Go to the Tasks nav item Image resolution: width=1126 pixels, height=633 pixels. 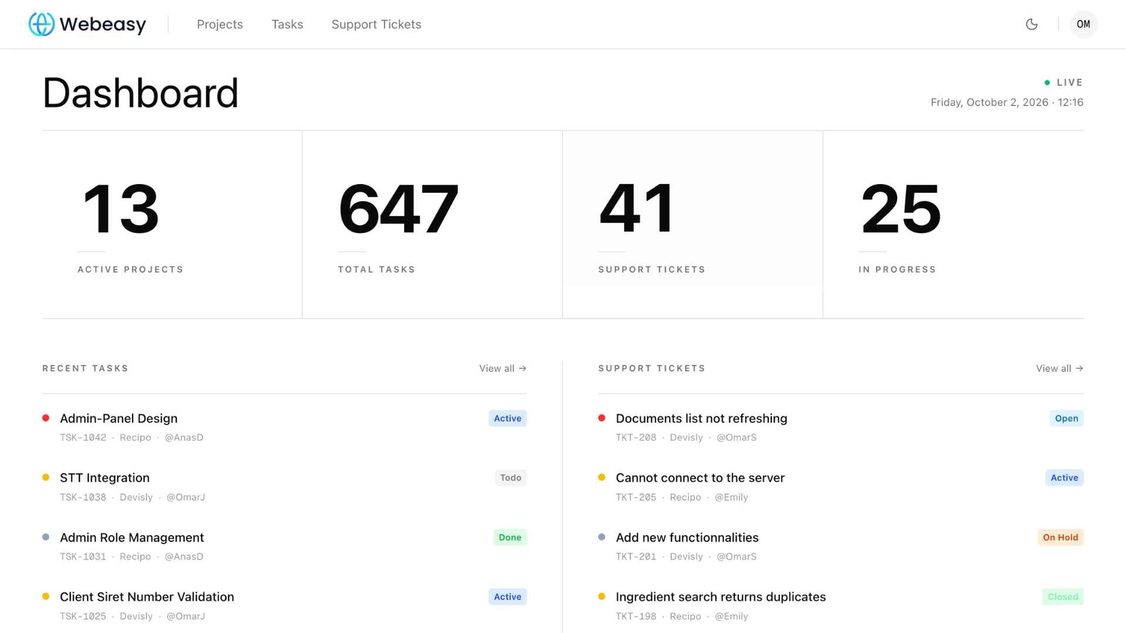[x=287, y=24]
